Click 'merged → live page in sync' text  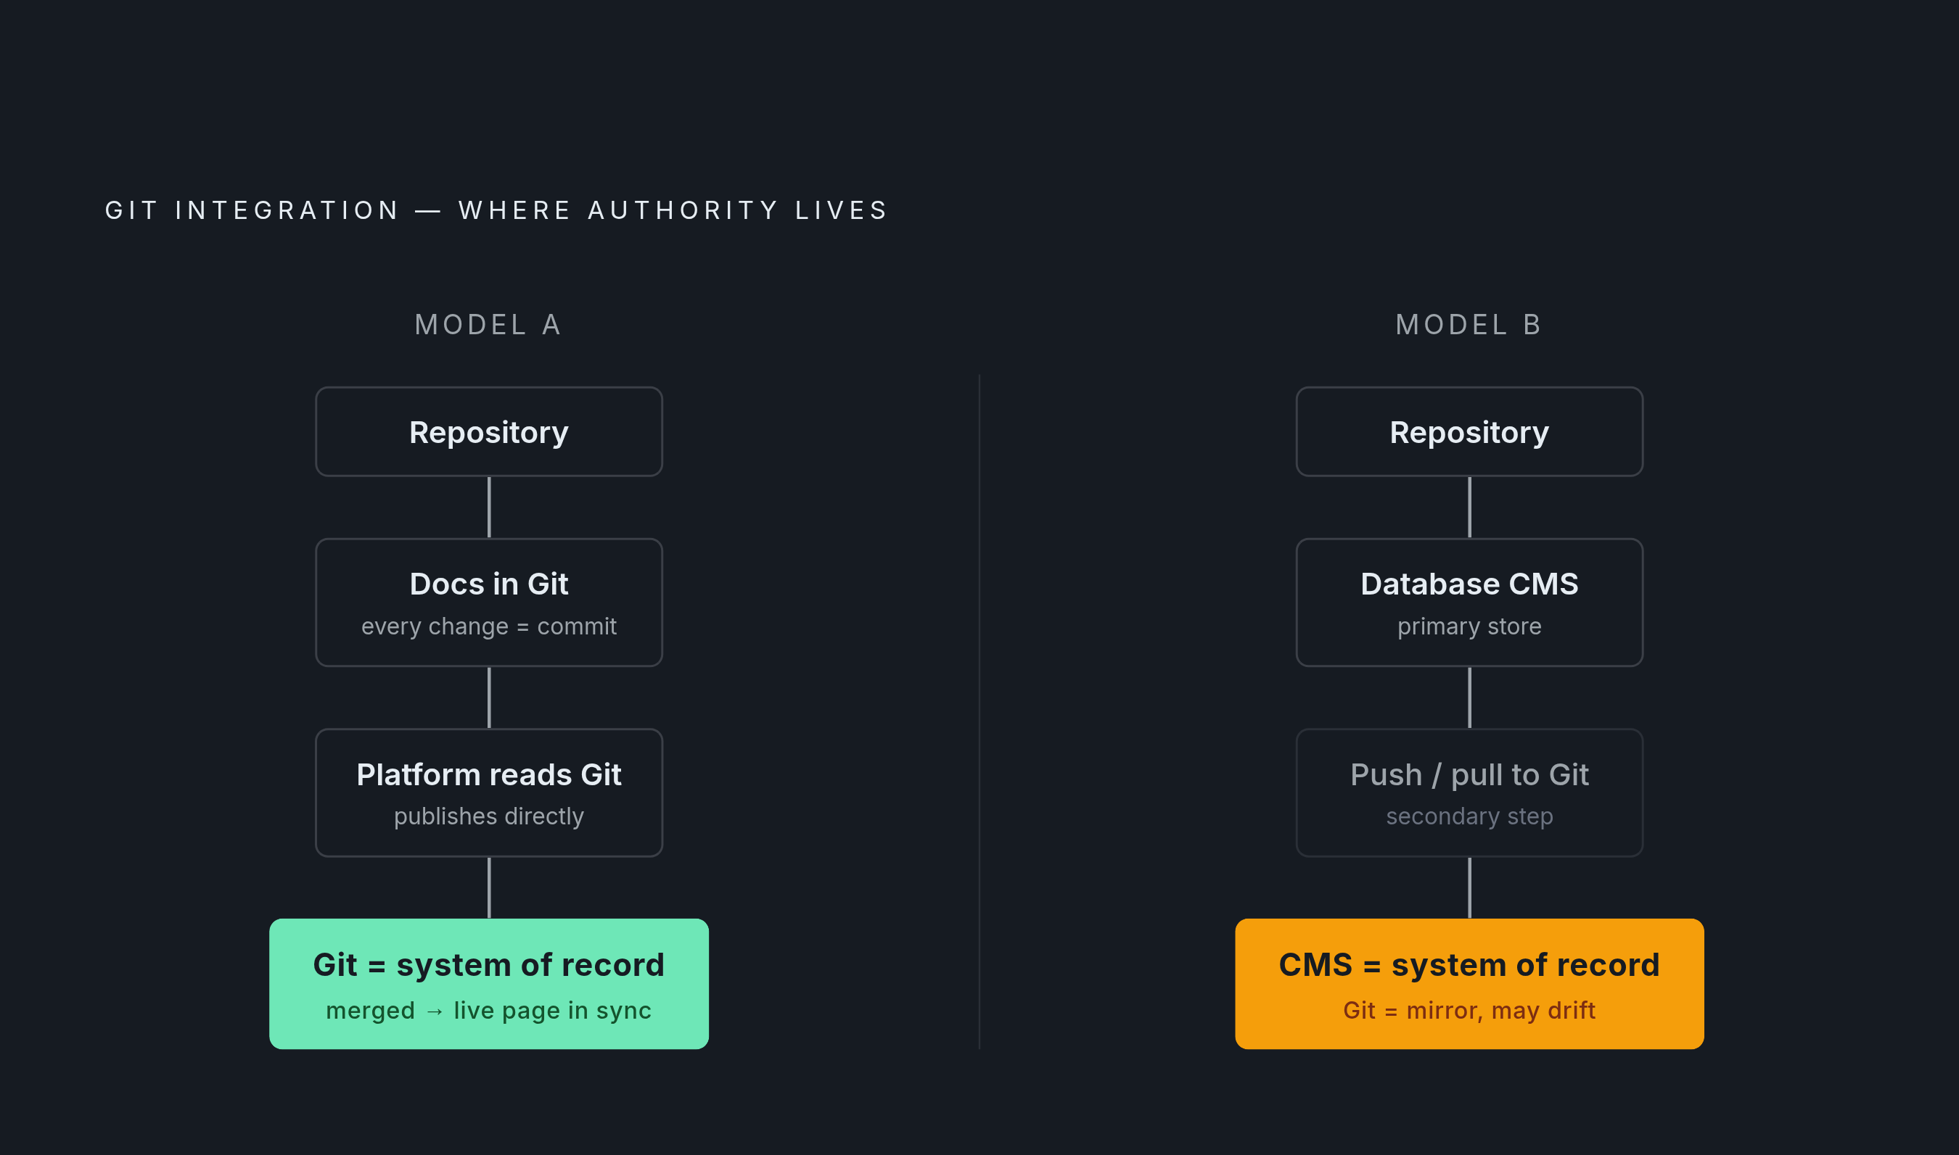[x=489, y=1010]
